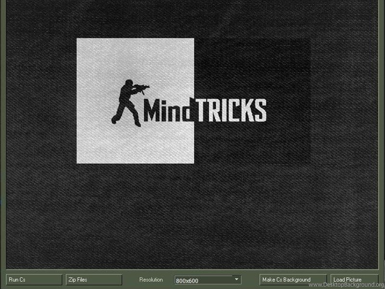Click the Resolution label text
385x289 pixels.
coord(151,280)
